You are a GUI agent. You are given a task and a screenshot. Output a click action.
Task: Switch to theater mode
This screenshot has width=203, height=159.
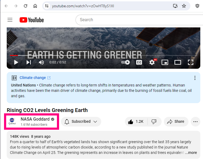click(x=178, y=62)
